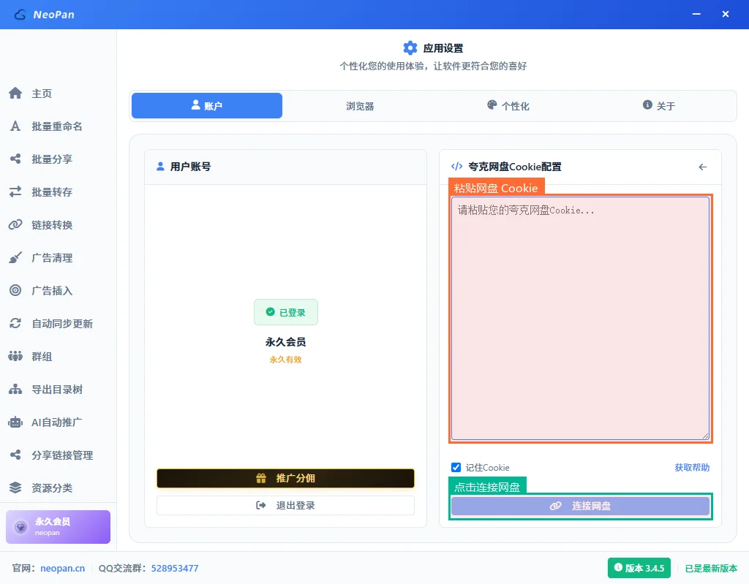Click the green check icon in 已登录 badge
Viewport: 749px width, 584px height.
271,312
